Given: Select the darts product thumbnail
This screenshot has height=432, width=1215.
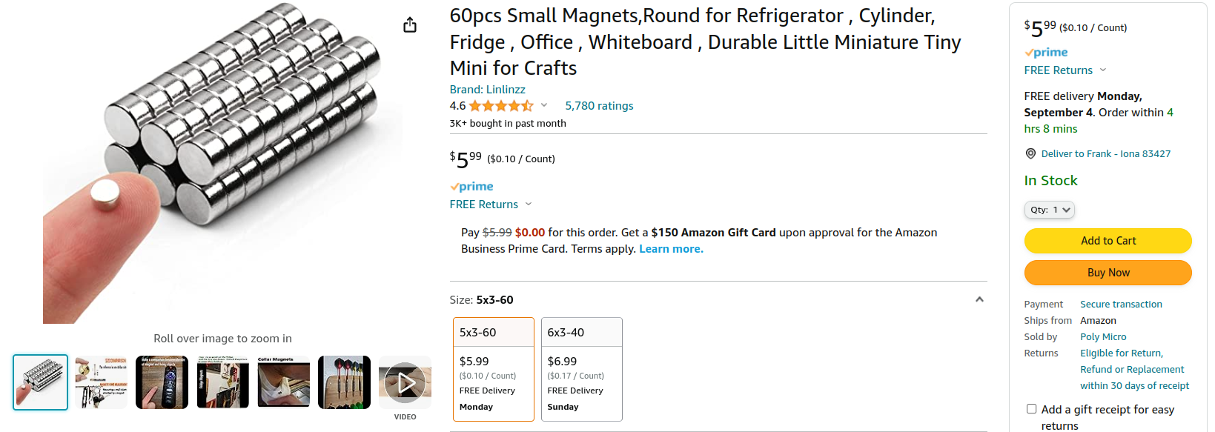Looking at the screenshot, I should tap(344, 382).
